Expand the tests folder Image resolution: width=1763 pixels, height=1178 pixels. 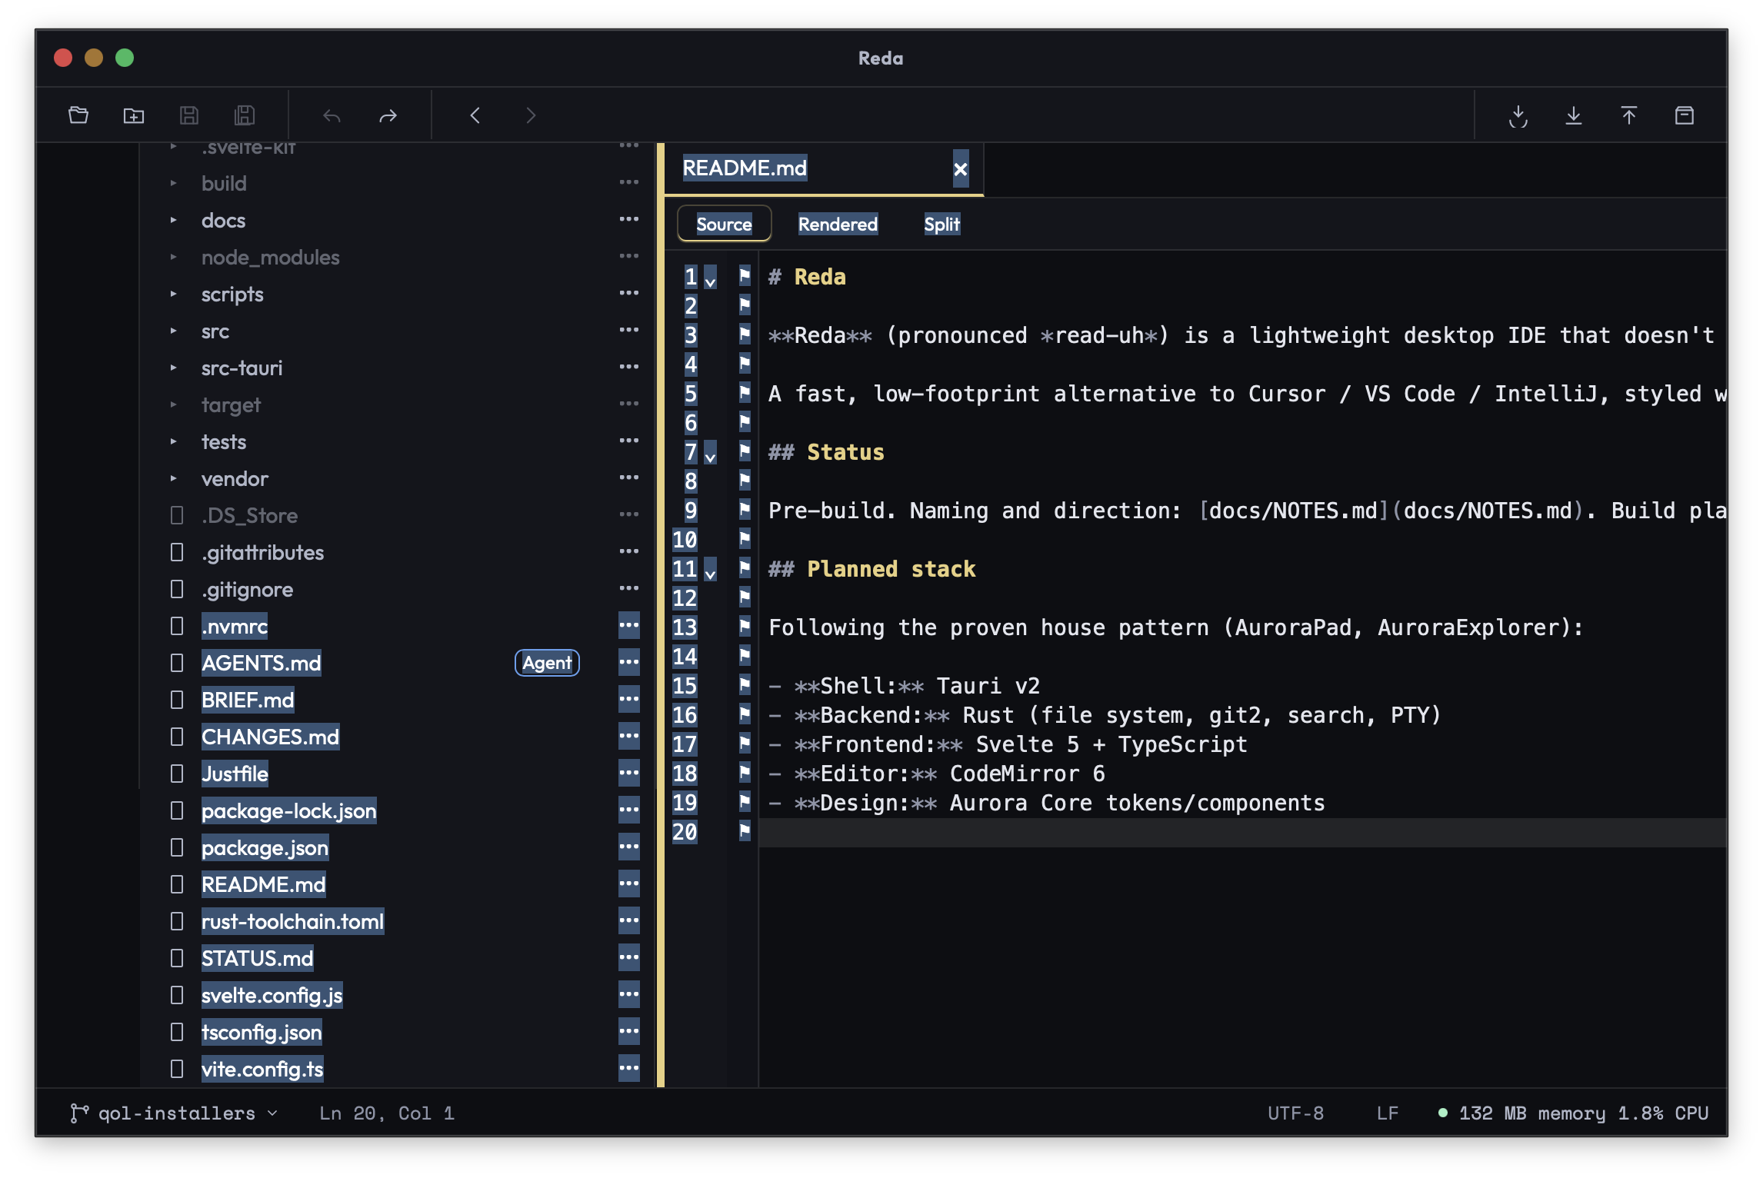coord(174,441)
